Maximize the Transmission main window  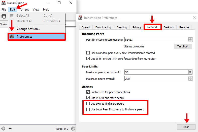click(x=59, y=3)
